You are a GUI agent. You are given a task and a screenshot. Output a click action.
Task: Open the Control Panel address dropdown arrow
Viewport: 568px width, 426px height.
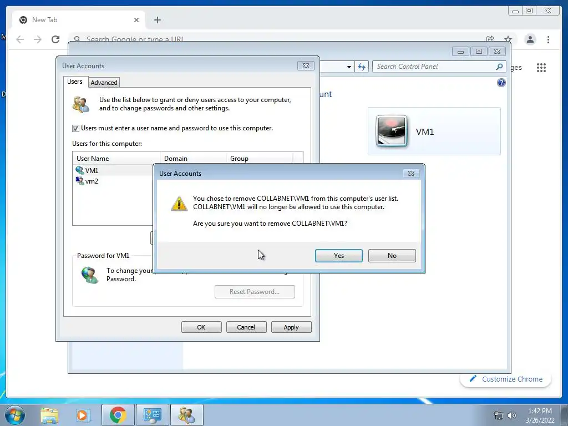click(x=349, y=67)
